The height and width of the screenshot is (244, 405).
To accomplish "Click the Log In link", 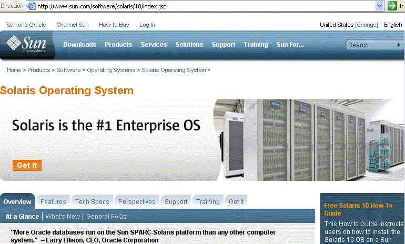I will (x=147, y=25).
